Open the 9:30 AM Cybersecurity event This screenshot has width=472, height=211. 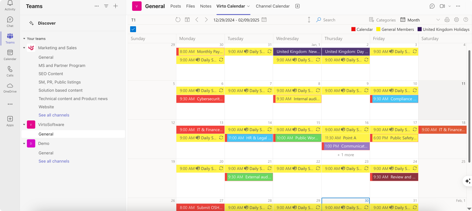(x=200, y=99)
